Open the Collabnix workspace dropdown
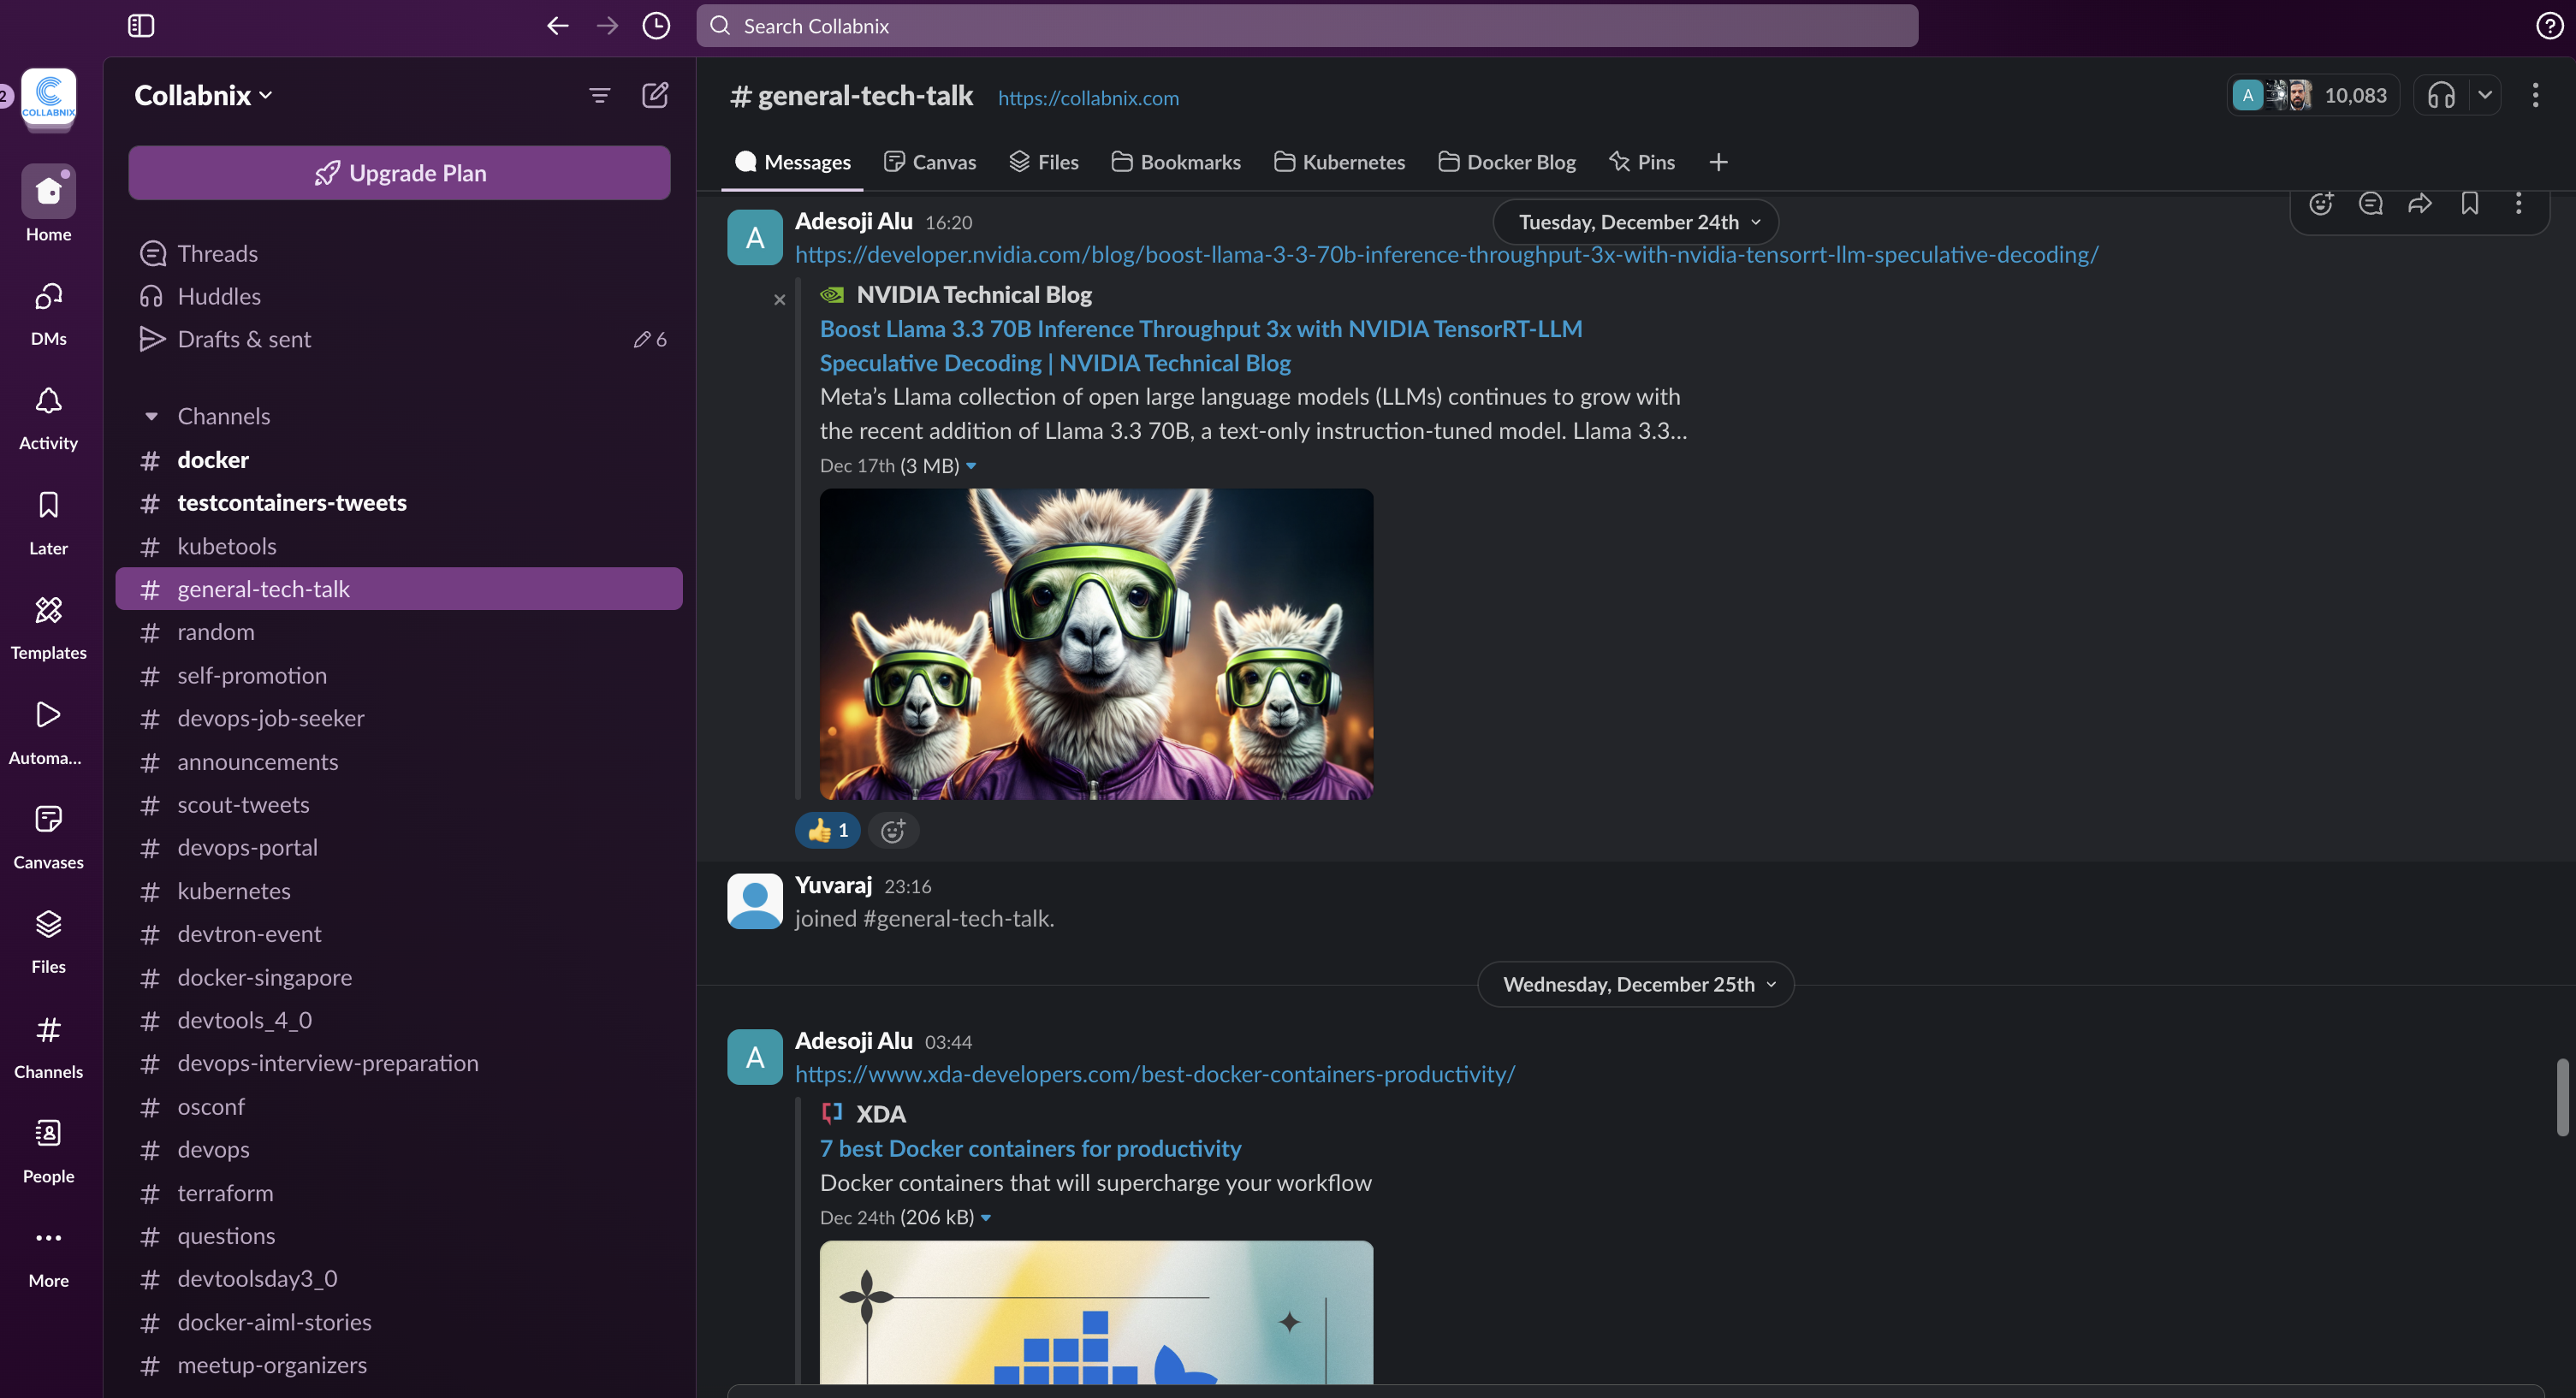 click(x=204, y=95)
